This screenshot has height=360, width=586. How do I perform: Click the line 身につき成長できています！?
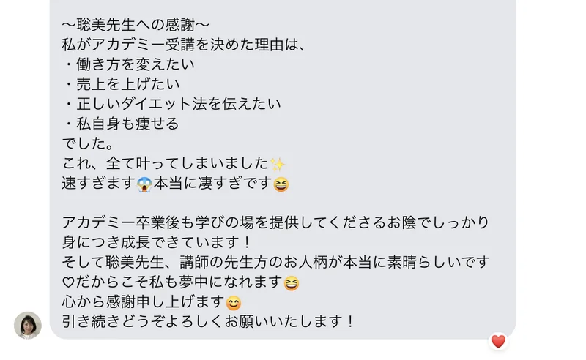pos(157,242)
